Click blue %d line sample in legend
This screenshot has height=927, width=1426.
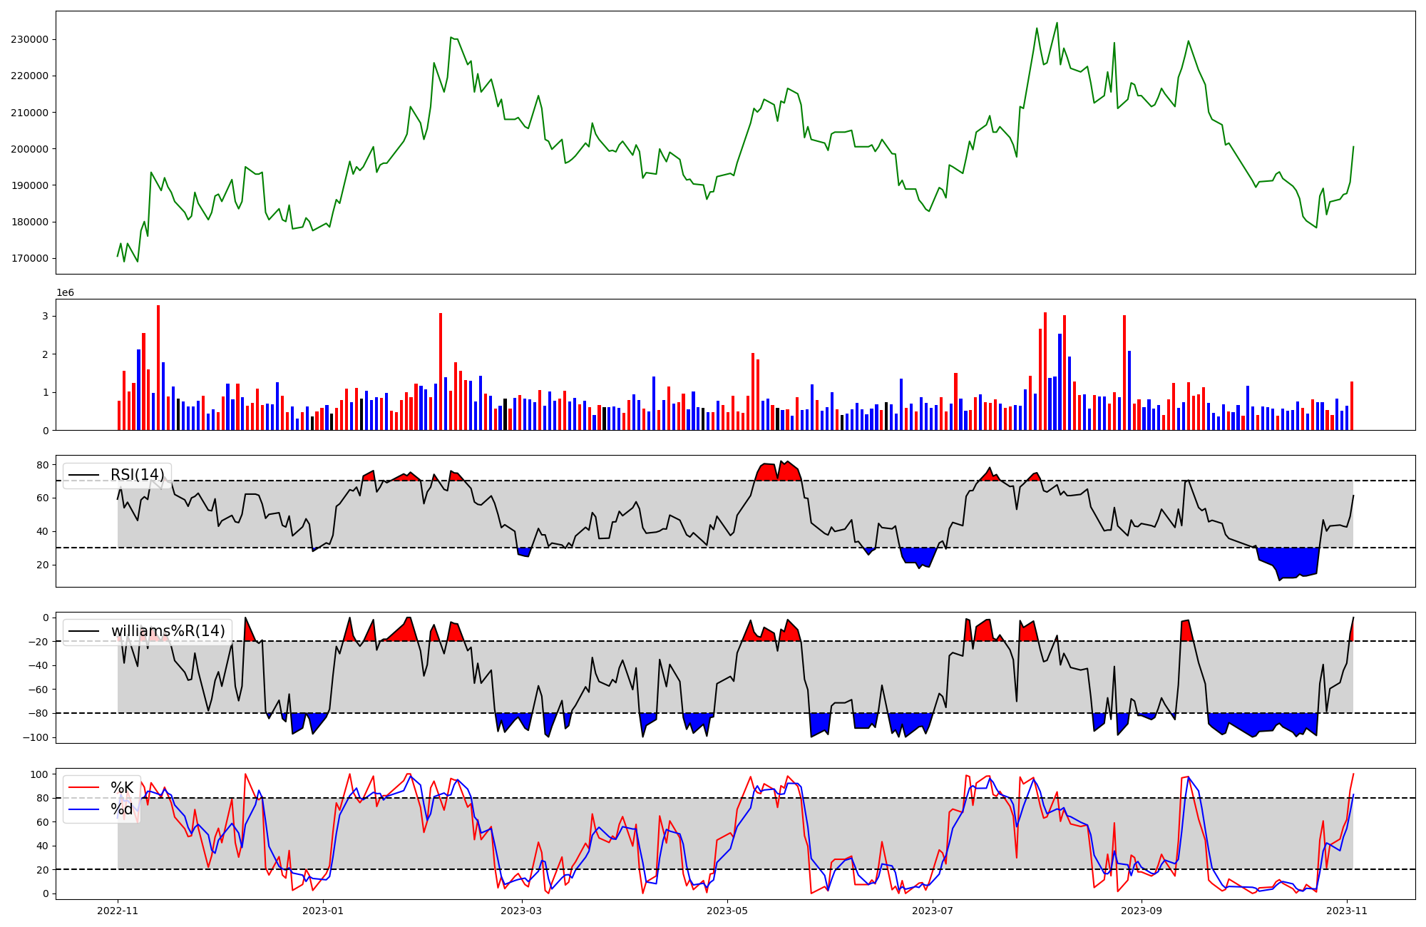pyautogui.click(x=83, y=810)
